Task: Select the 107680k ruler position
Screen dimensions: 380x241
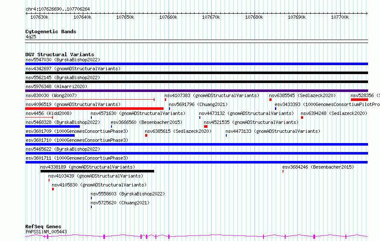Action: click(254, 17)
